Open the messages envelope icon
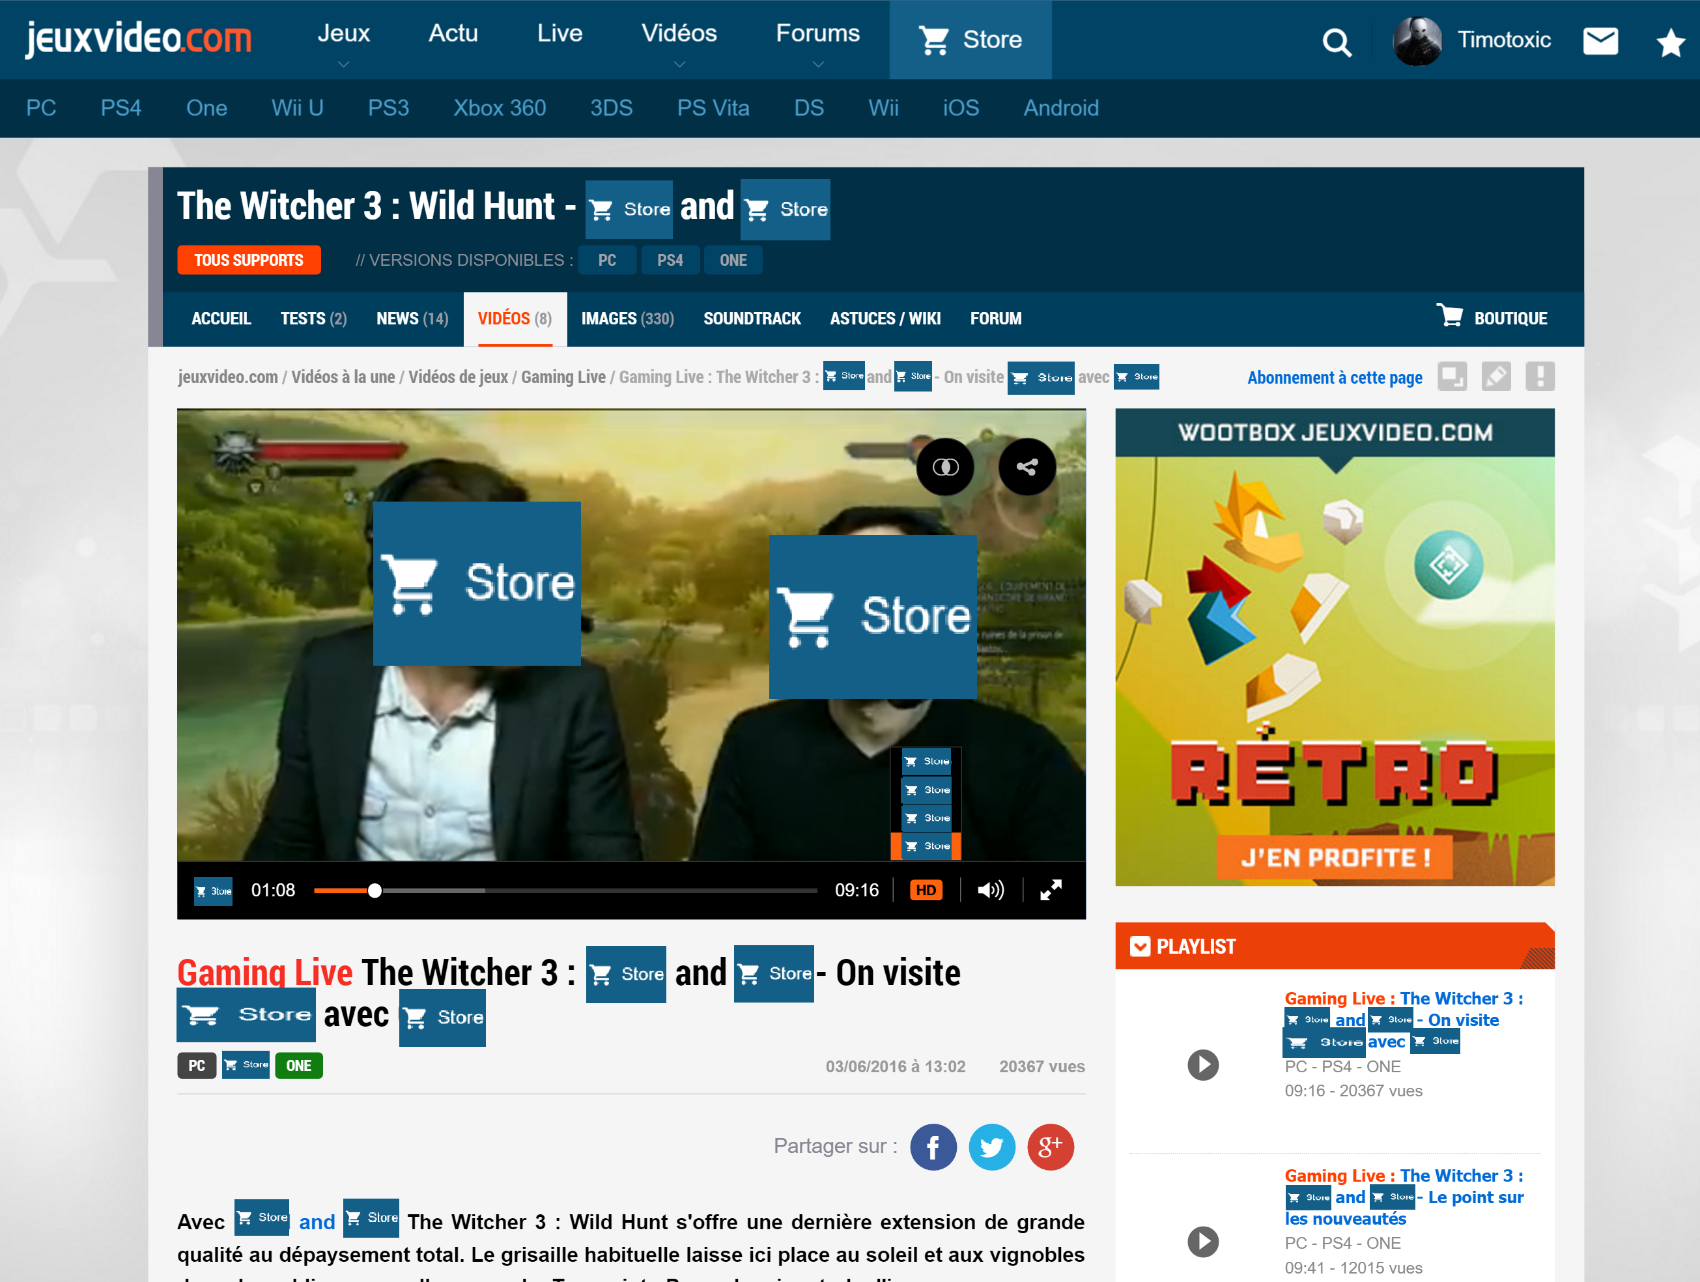 [x=1601, y=41]
